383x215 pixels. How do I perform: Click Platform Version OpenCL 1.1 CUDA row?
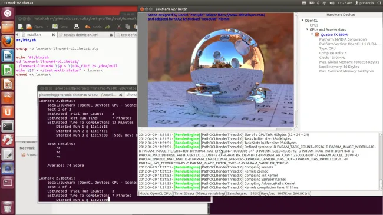click(349, 44)
